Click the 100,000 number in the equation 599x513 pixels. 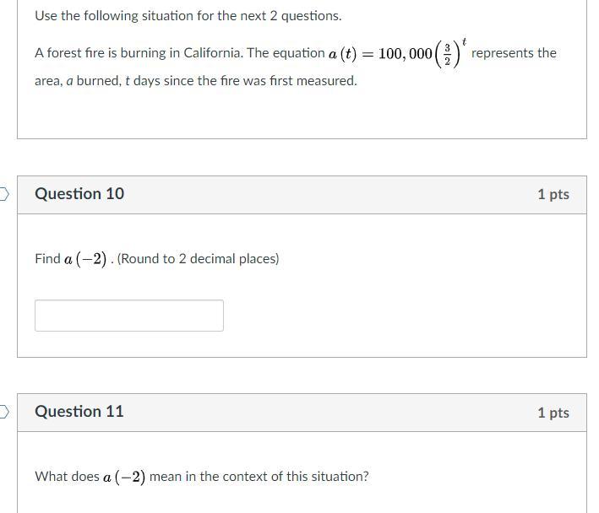pyautogui.click(x=406, y=54)
